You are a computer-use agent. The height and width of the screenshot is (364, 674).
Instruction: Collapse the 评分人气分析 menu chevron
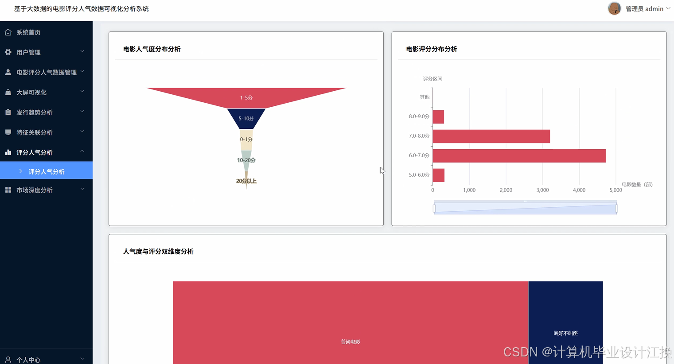(82, 151)
